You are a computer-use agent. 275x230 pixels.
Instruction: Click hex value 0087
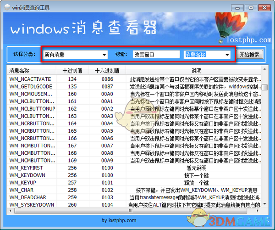107,86
